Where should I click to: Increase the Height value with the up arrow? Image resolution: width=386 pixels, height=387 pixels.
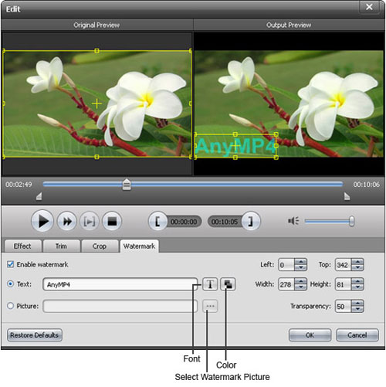pyautogui.click(x=357, y=281)
